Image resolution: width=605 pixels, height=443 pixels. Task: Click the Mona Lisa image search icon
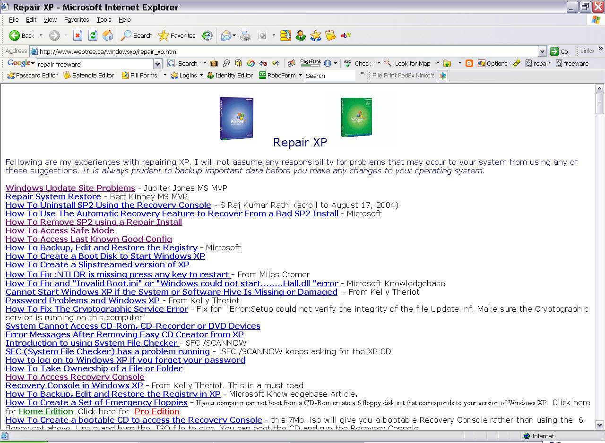click(x=214, y=63)
